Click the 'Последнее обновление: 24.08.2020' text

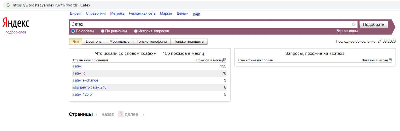tap(366, 42)
